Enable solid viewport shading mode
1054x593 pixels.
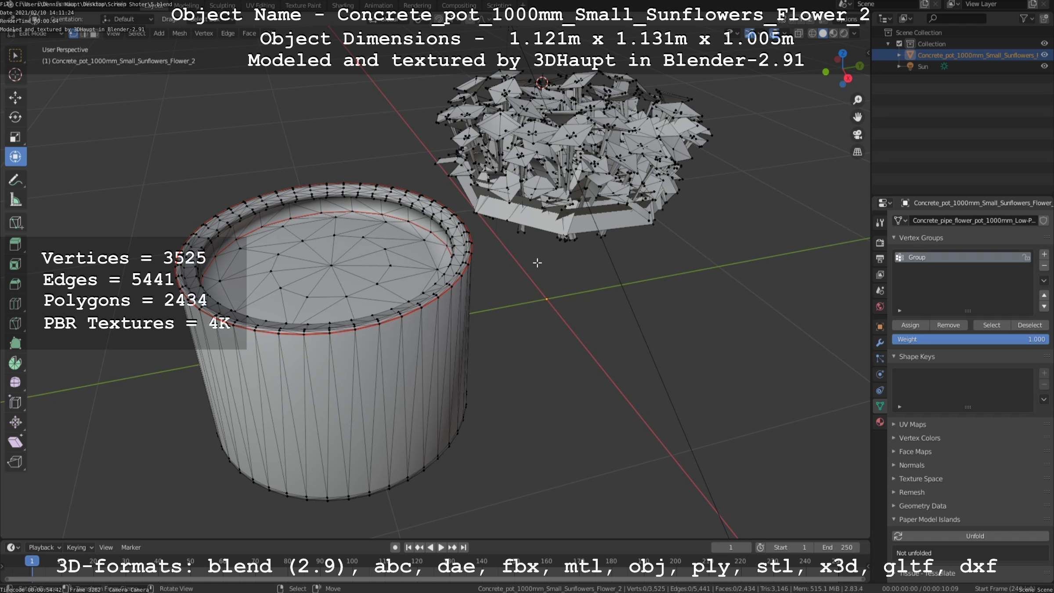(x=823, y=33)
